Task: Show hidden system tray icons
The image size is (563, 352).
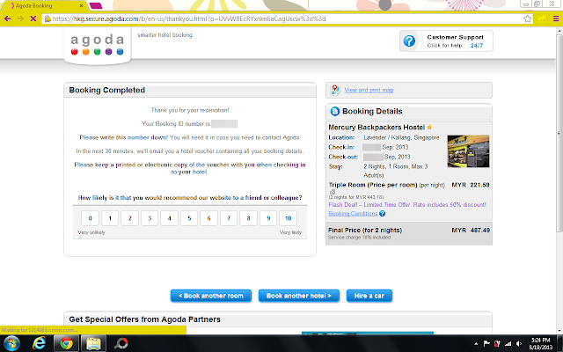Action: 476,344
